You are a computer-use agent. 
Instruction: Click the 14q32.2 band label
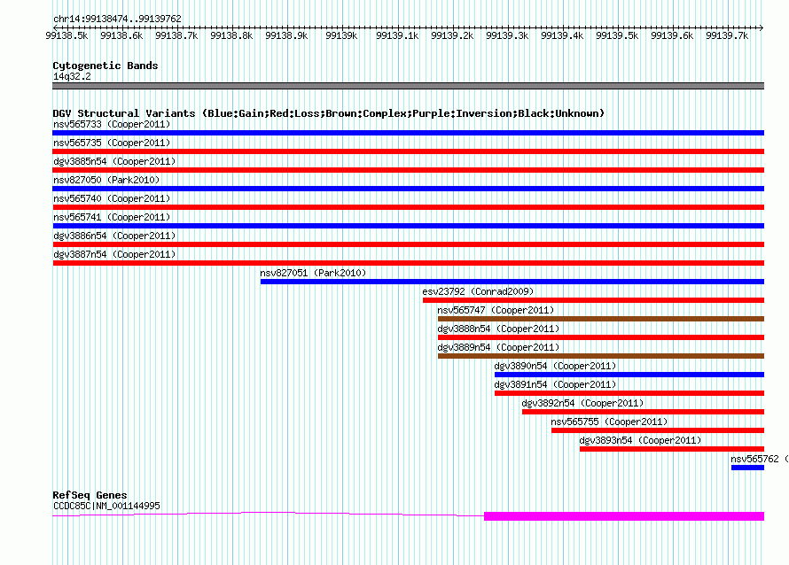click(x=72, y=76)
